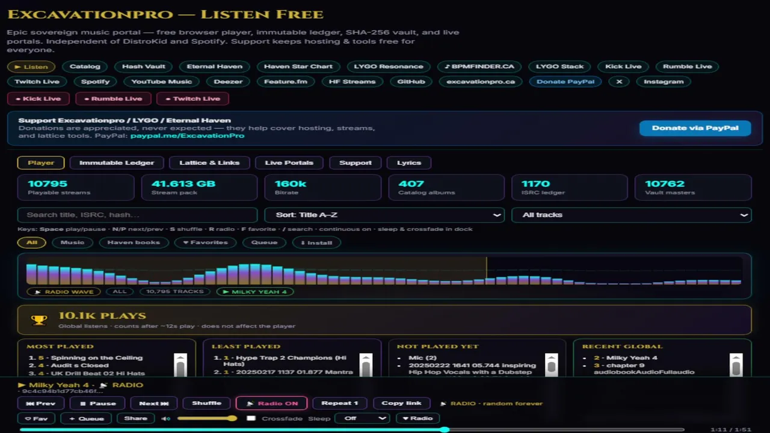The image size is (770, 433).
Task: Share the current track
Action: pyautogui.click(x=135, y=419)
